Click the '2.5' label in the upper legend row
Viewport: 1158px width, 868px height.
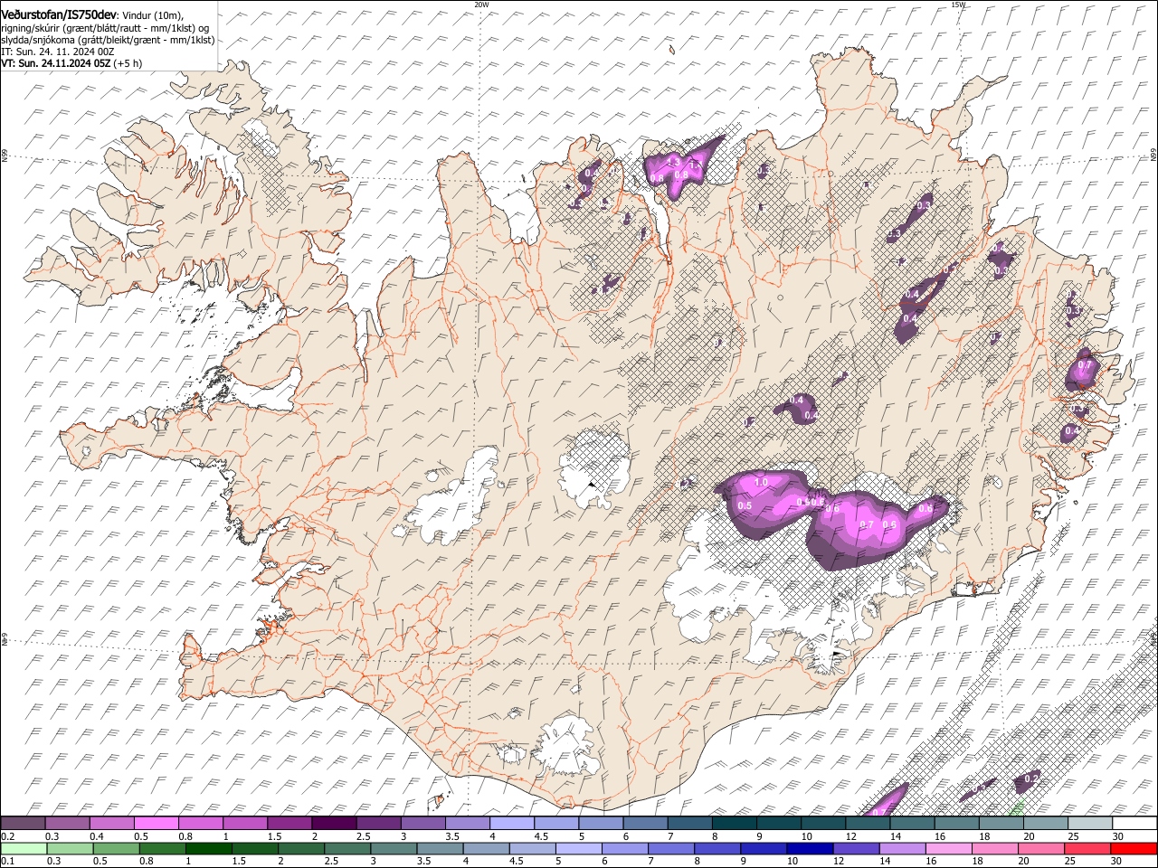click(x=363, y=836)
